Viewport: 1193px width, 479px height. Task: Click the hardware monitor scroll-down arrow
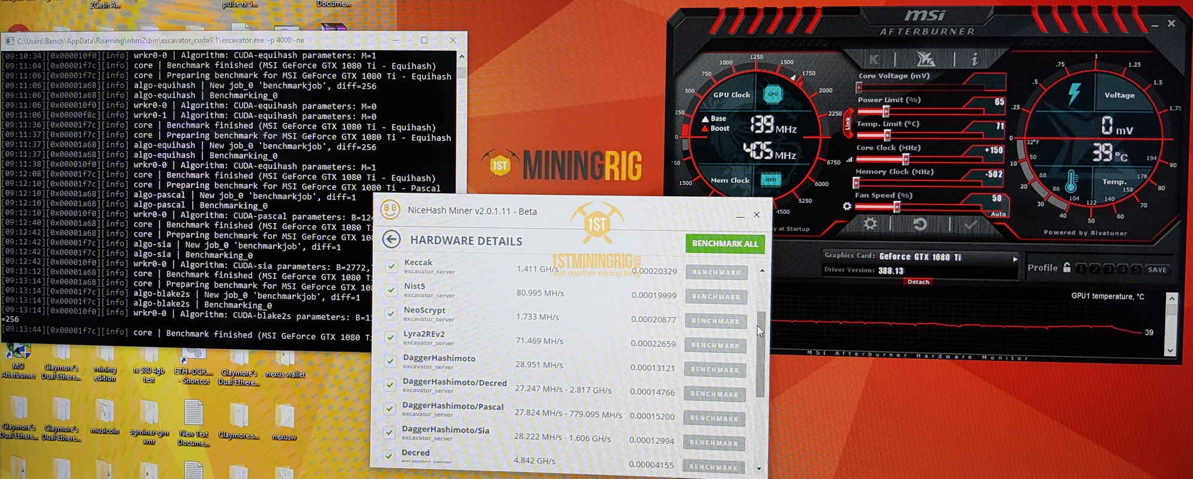[x=1170, y=351]
